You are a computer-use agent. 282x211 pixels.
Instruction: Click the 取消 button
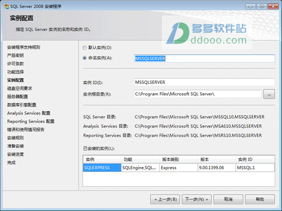point(228,199)
